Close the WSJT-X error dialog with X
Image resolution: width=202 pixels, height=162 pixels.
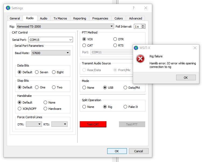(x=195, y=48)
